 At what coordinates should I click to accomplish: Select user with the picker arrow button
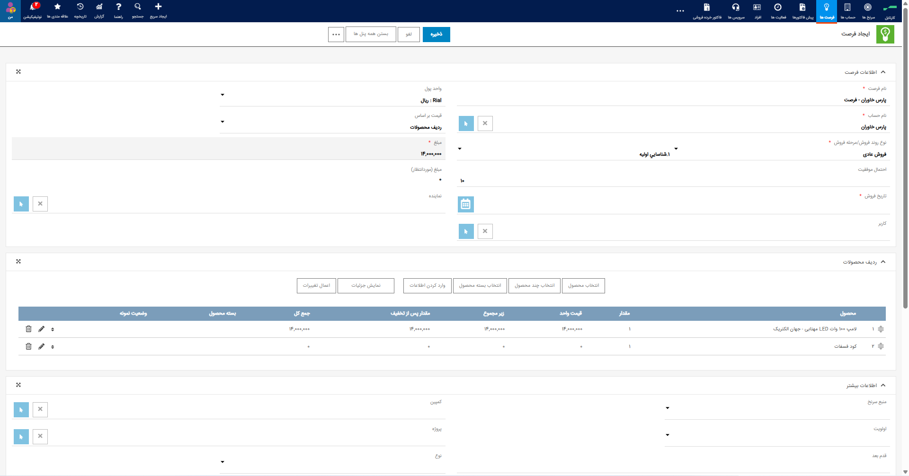point(466,231)
